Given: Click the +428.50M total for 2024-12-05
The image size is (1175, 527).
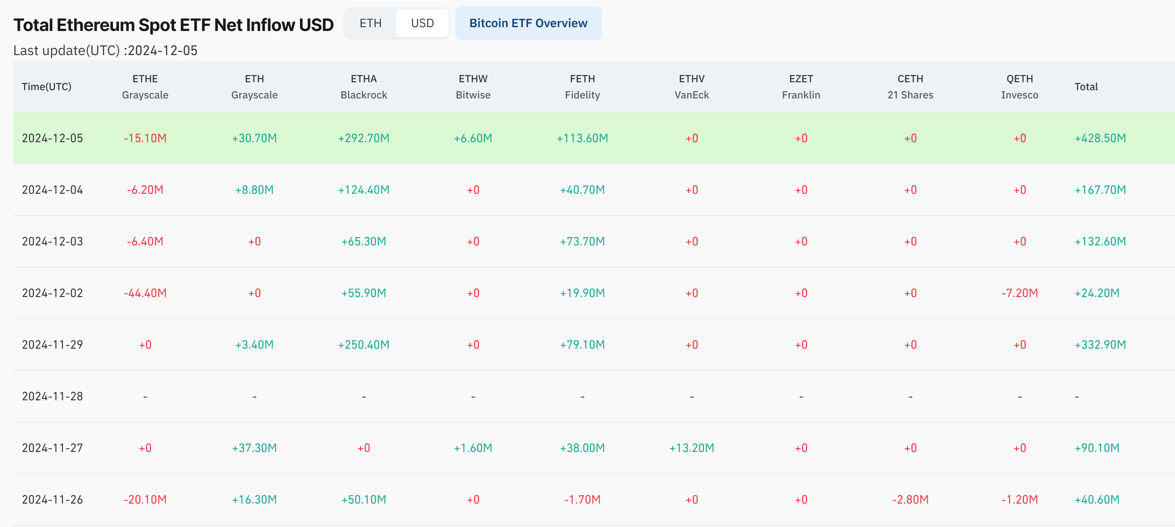Looking at the screenshot, I should click(1100, 138).
